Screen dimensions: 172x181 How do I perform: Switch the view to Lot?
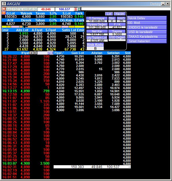[109, 14]
